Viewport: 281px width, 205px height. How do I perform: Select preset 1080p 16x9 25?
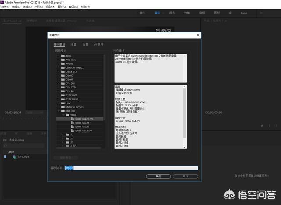pyautogui.click(x=82, y=127)
